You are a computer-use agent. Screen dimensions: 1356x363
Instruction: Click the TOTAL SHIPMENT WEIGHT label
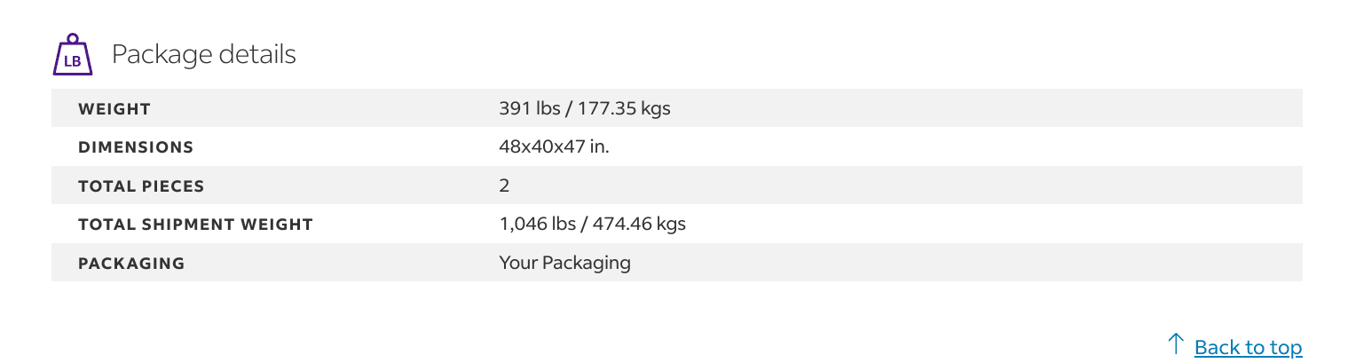(195, 225)
